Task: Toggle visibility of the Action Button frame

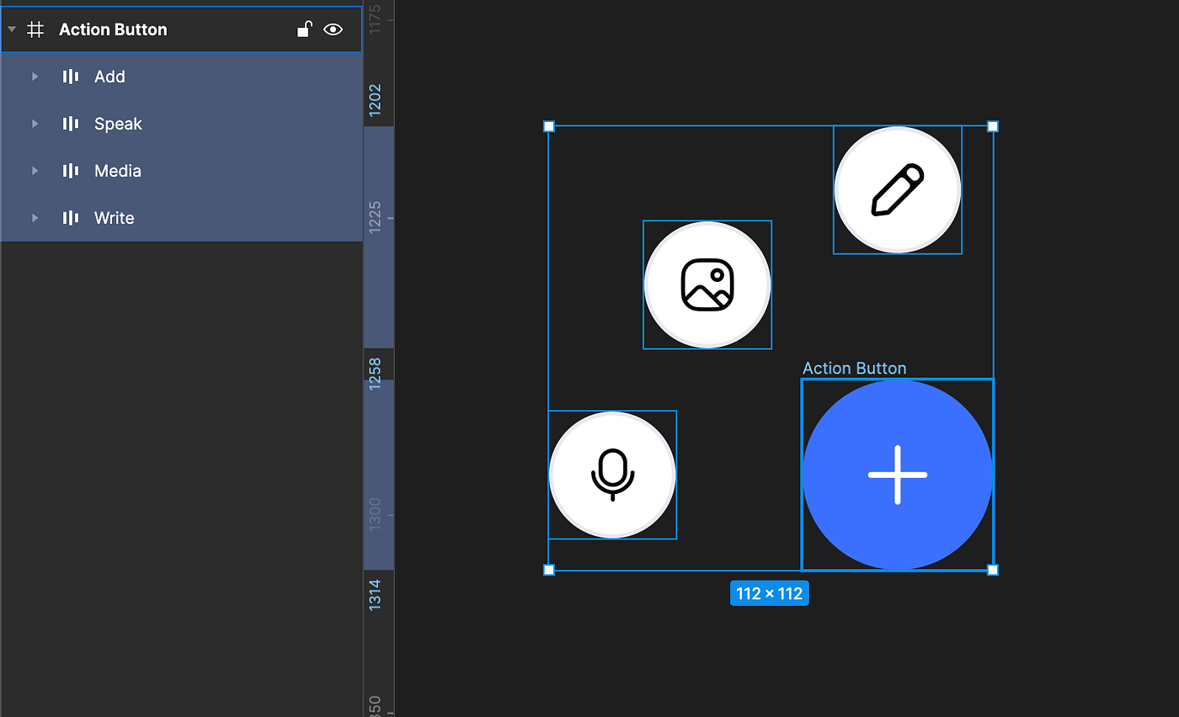Action: 333,29
